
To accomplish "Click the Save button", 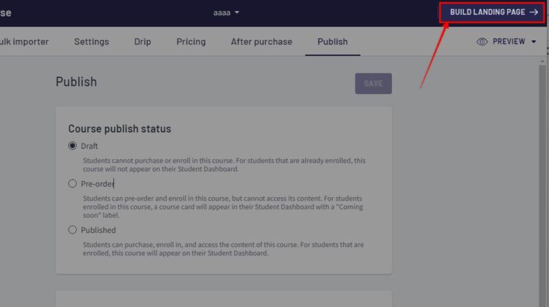I will pyautogui.click(x=373, y=83).
